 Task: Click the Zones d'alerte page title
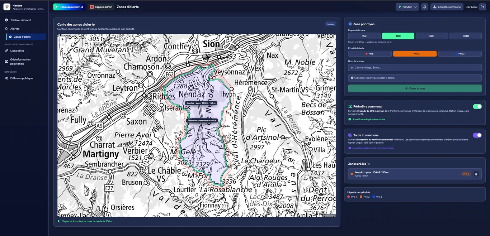click(x=128, y=7)
